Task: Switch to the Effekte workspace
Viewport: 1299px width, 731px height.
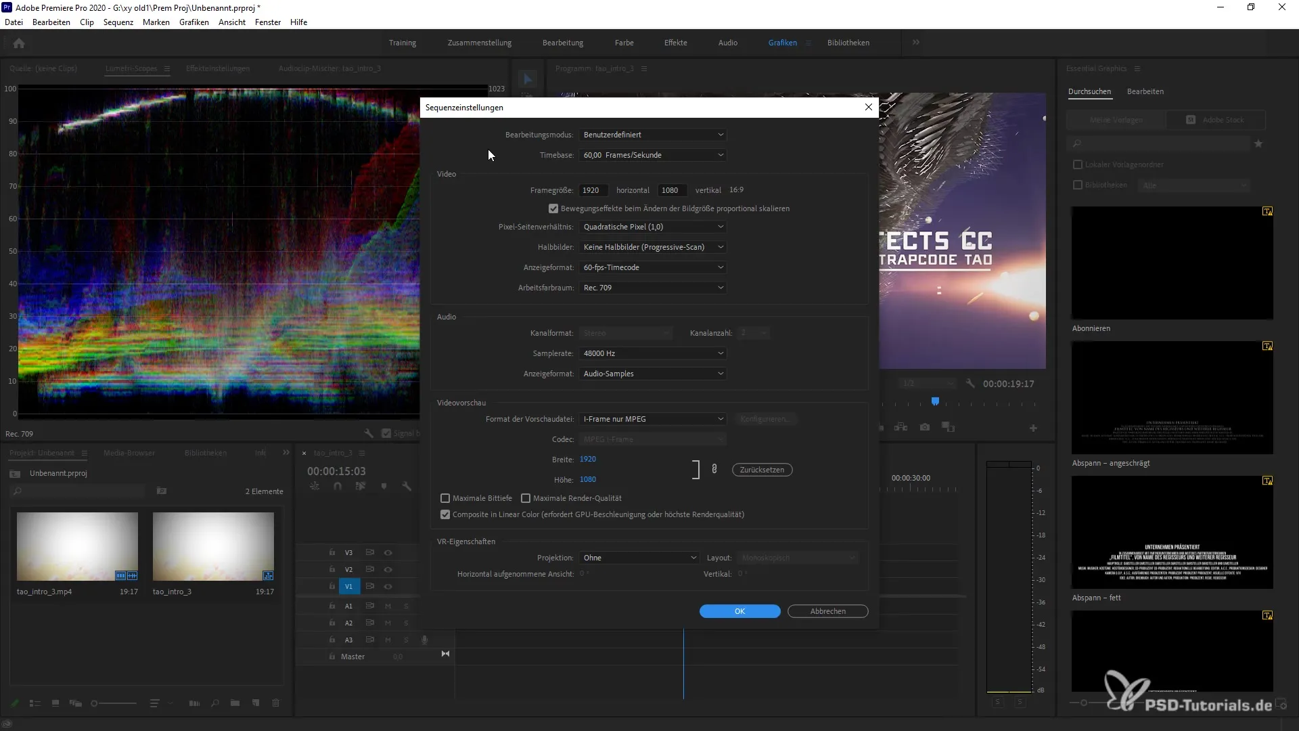Action: click(675, 43)
